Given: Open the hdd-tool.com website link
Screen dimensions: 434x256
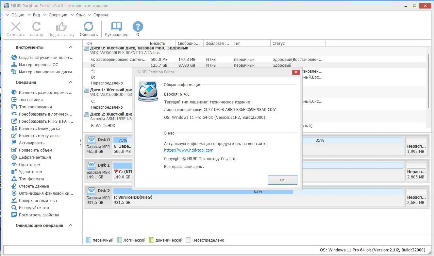Looking at the screenshot, I should point(189,150).
